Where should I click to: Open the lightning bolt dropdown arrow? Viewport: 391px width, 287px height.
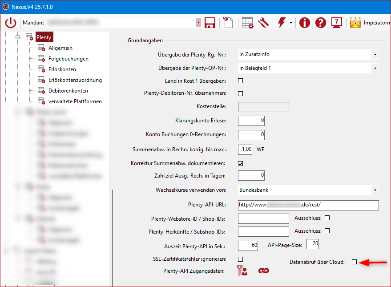point(291,23)
